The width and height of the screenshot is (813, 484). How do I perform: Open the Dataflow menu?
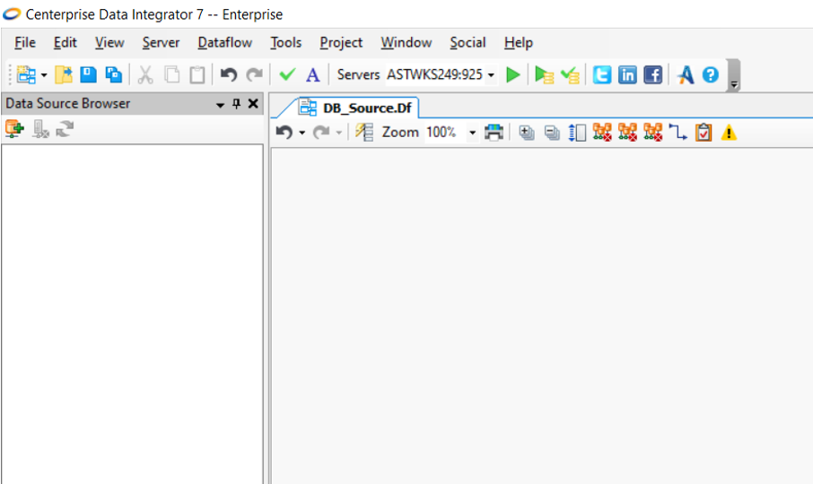tap(224, 42)
